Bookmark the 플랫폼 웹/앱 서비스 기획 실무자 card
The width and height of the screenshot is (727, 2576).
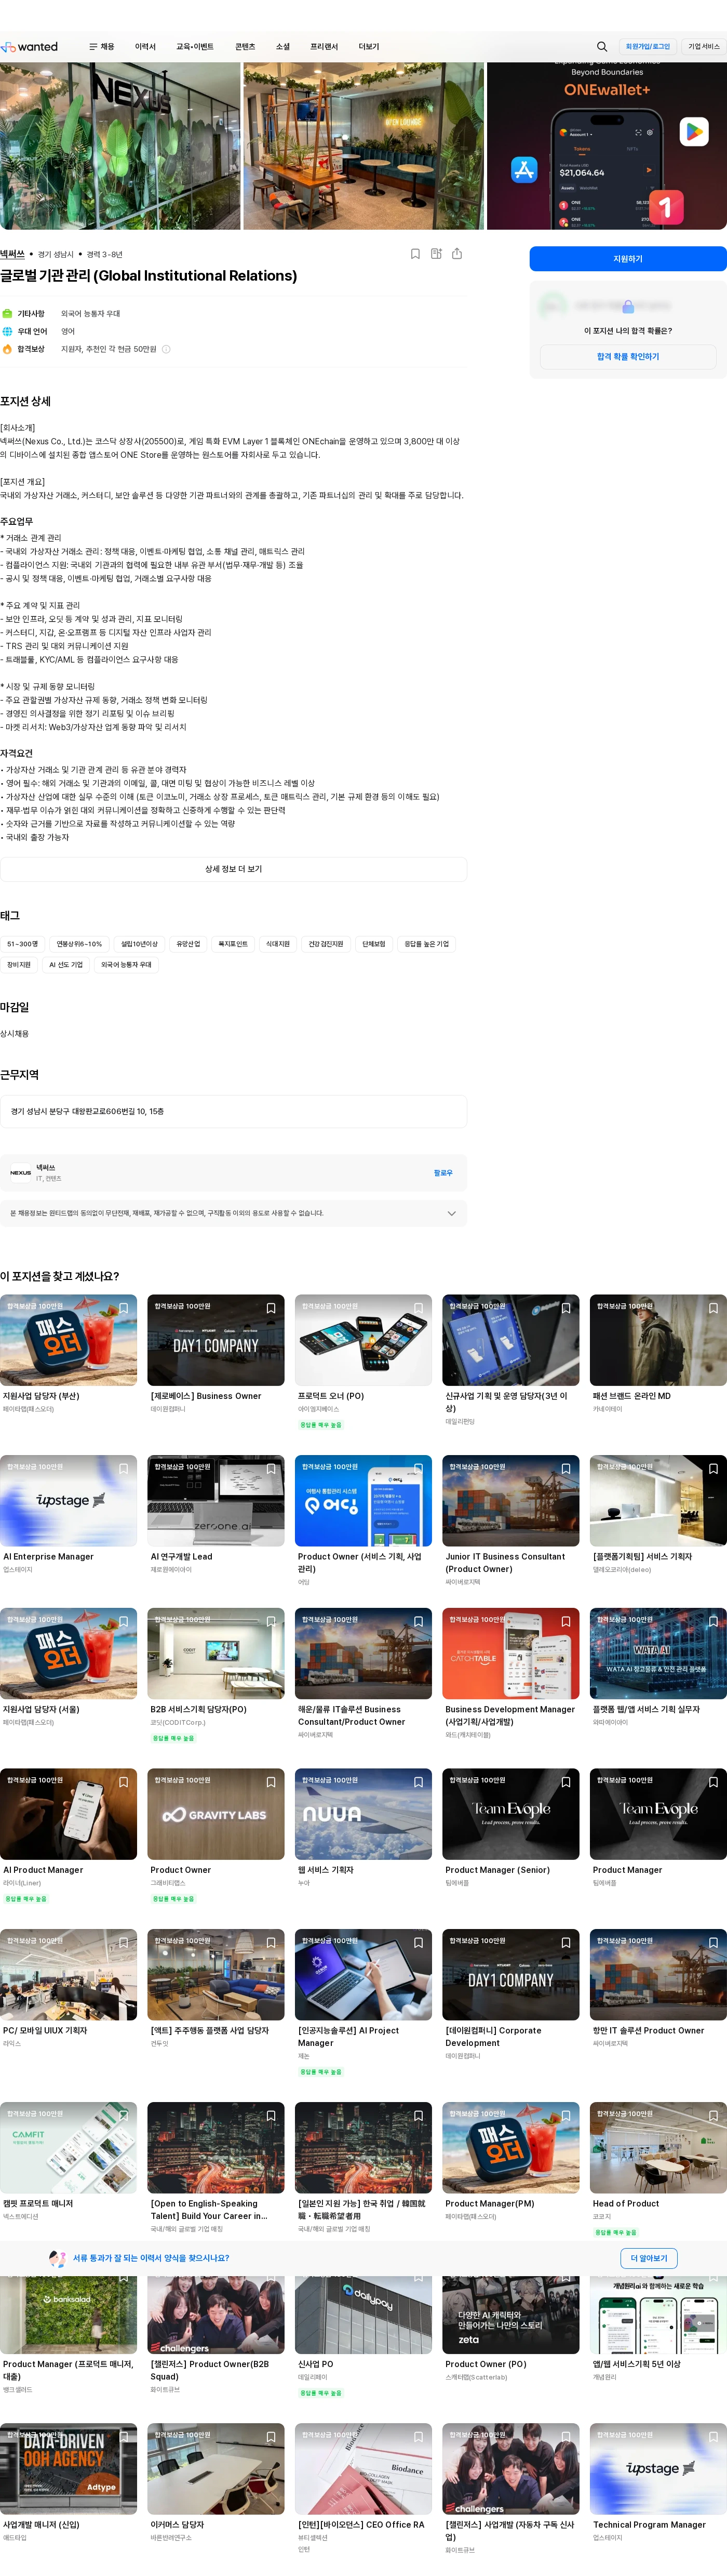[713, 1622]
